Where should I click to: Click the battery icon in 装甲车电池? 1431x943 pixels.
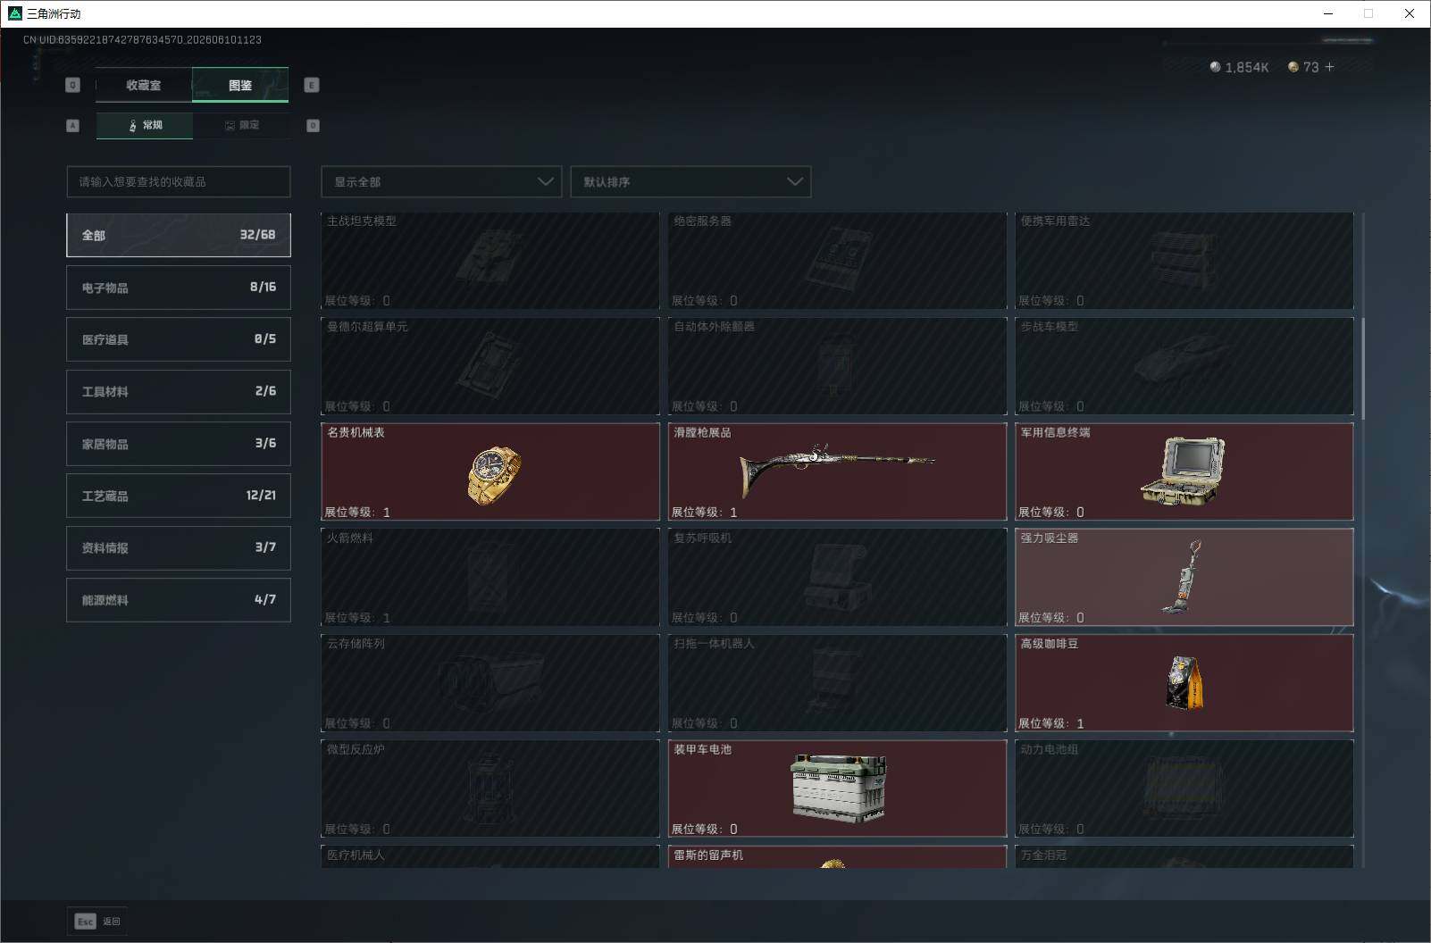(x=839, y=788)
